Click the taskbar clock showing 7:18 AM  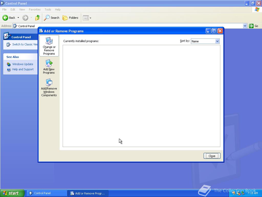[x=253, y=193]
